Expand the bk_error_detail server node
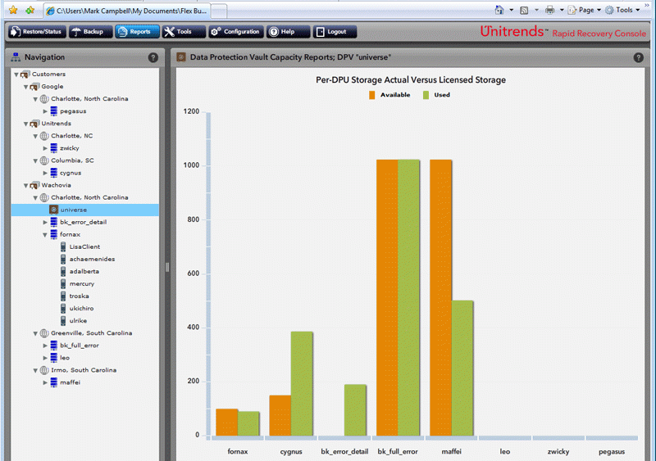Viewport: 656px width, 461px height. tap(45, 223)
